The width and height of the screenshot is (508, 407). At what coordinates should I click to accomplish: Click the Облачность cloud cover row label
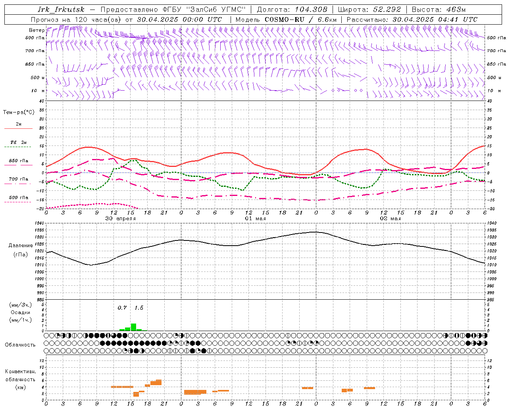[x=20, y=345]
